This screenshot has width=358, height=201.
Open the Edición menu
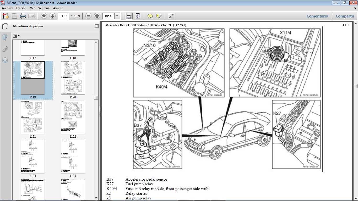coord(21,8)
